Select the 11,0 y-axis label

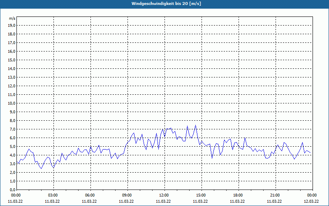pyautogui.click(x=12, y=95)
